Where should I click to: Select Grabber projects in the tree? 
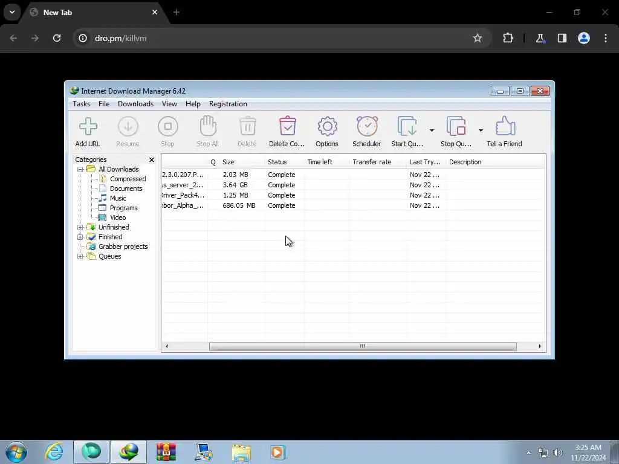tap(123, 246)
